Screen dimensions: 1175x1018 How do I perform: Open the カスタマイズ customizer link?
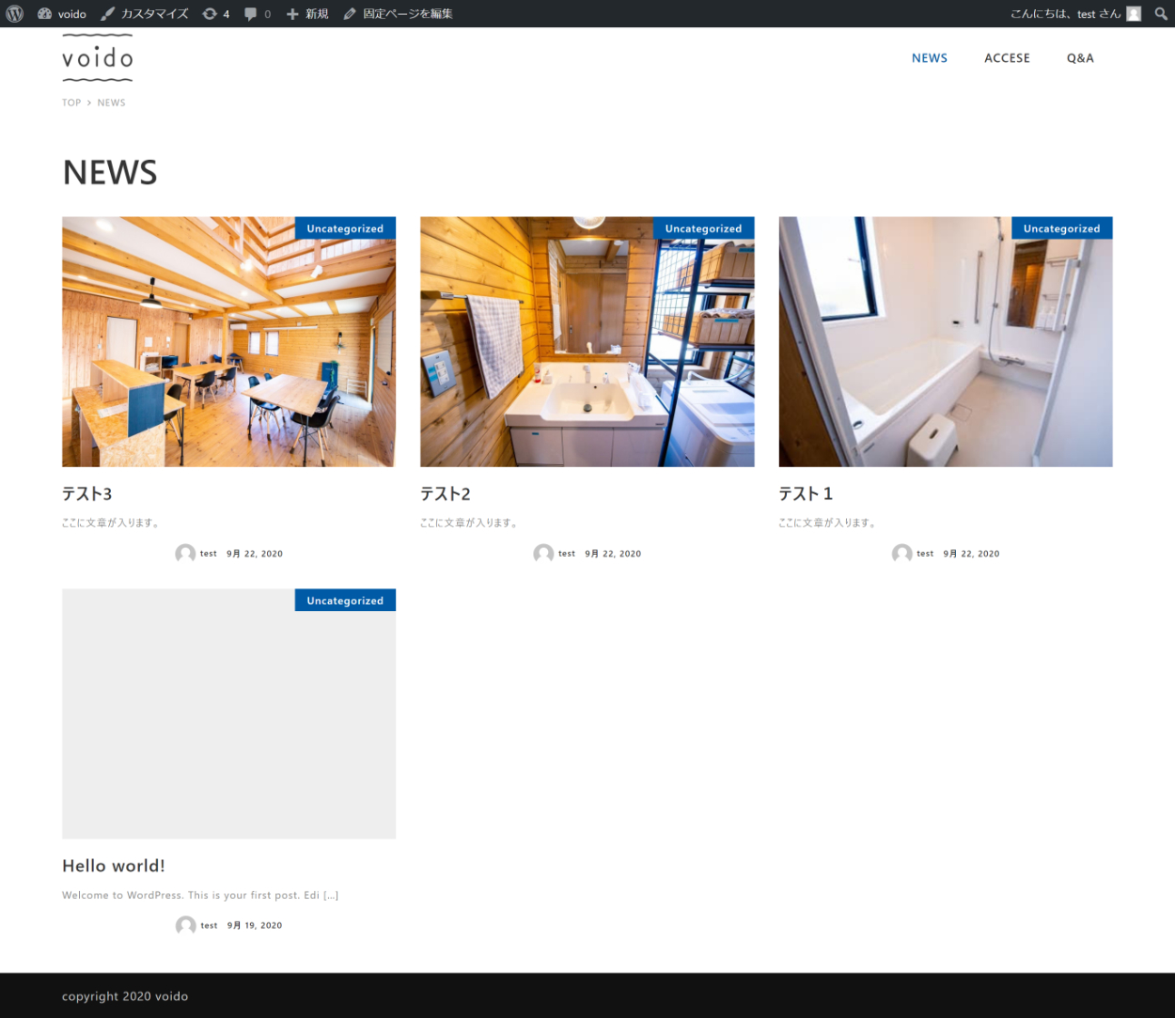(145, 13)
